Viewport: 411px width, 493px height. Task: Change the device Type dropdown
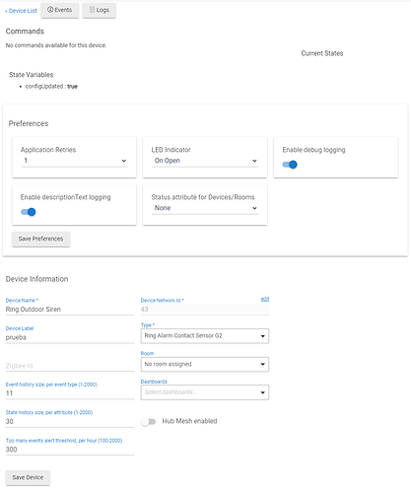[205, 336]
